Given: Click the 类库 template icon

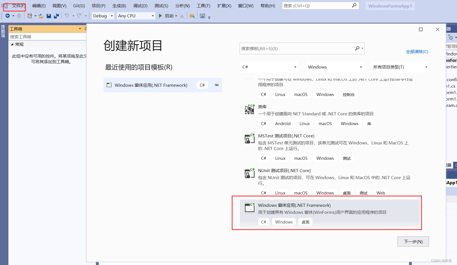Looking at the screenshot, I should pyautogui.click(x=249, y=110).
